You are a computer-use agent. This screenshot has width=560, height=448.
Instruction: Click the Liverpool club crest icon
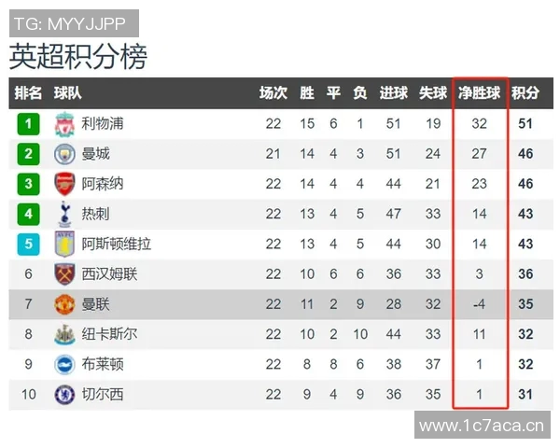pos(64,123)
